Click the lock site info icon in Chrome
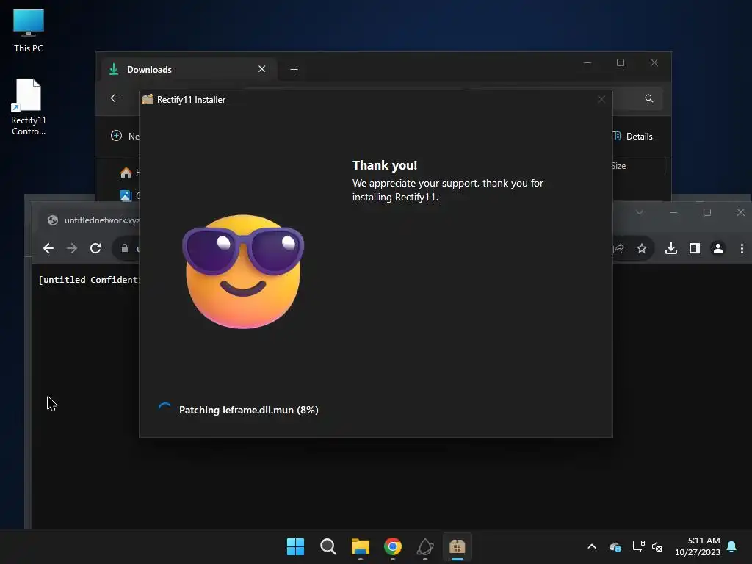The image size is (752, 564). pyautogui.click(x=125, y=248)
